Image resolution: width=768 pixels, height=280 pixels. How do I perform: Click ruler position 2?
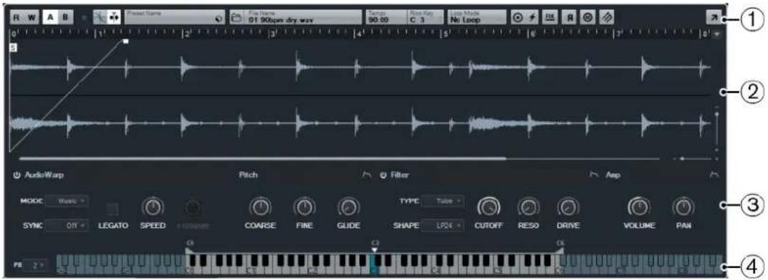(186, 35)
